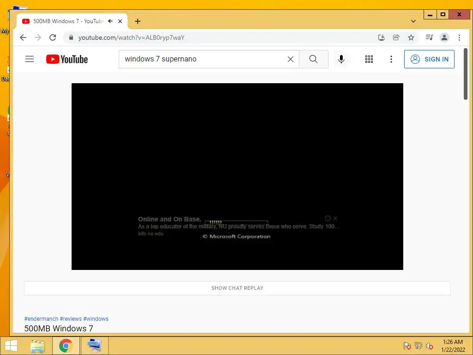Clear the YouTube search query
The height and width of the screenshot is (355, 473).
pyautogui.click(x=291, y=59)
